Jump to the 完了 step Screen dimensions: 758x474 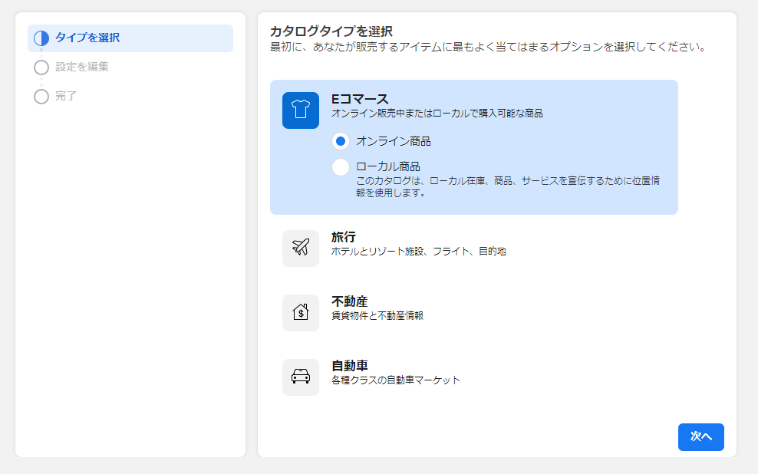coord(66,96)
